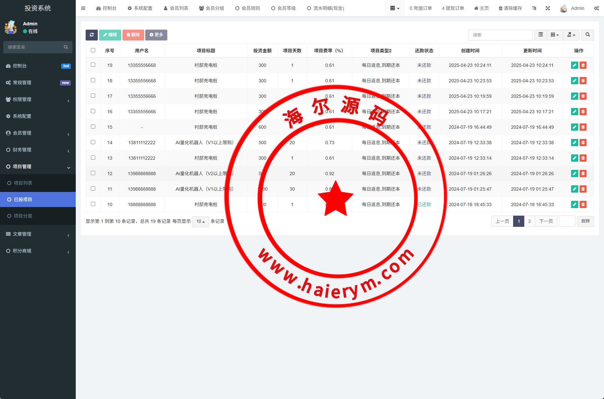
Task: Open the page size dropdown showing 10
Action: tap(200, 222)
